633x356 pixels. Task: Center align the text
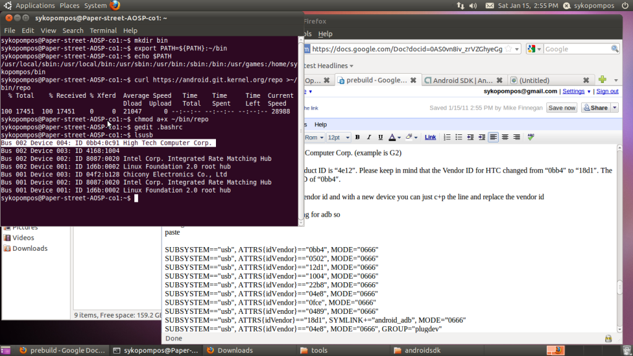click(505, 137)
